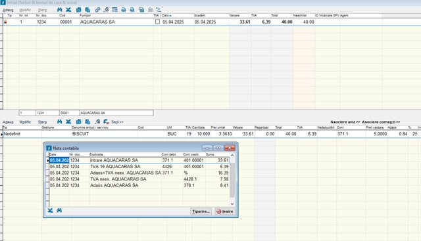The height and width of the screenshot is (241, 421).
Task: Click the copy icon in top toolbar
Action: point(79,10)
